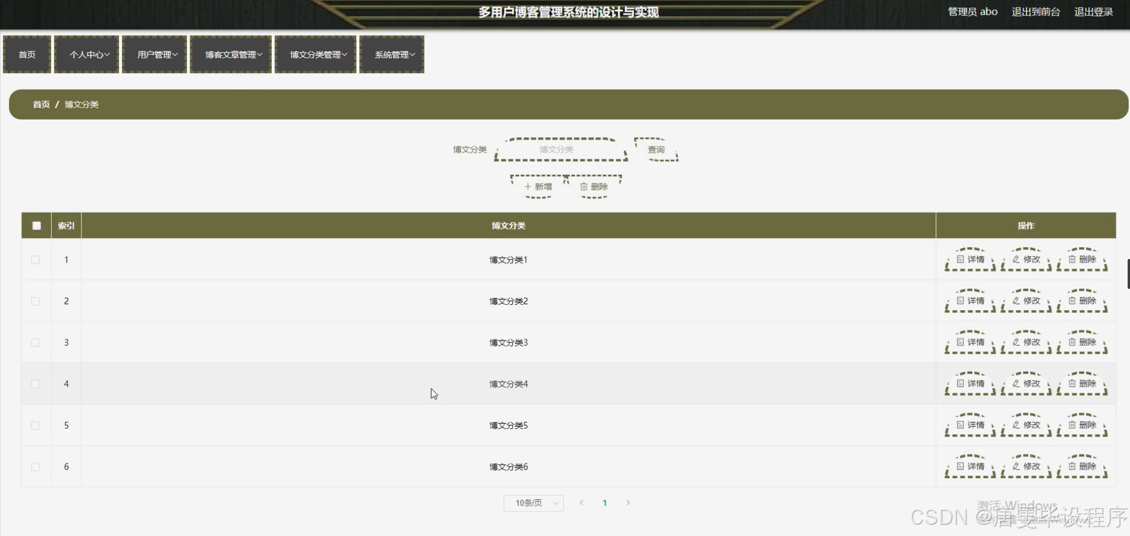Check the box for row 2
This screenshot has height=536, width=1130.
pos(36,301)
